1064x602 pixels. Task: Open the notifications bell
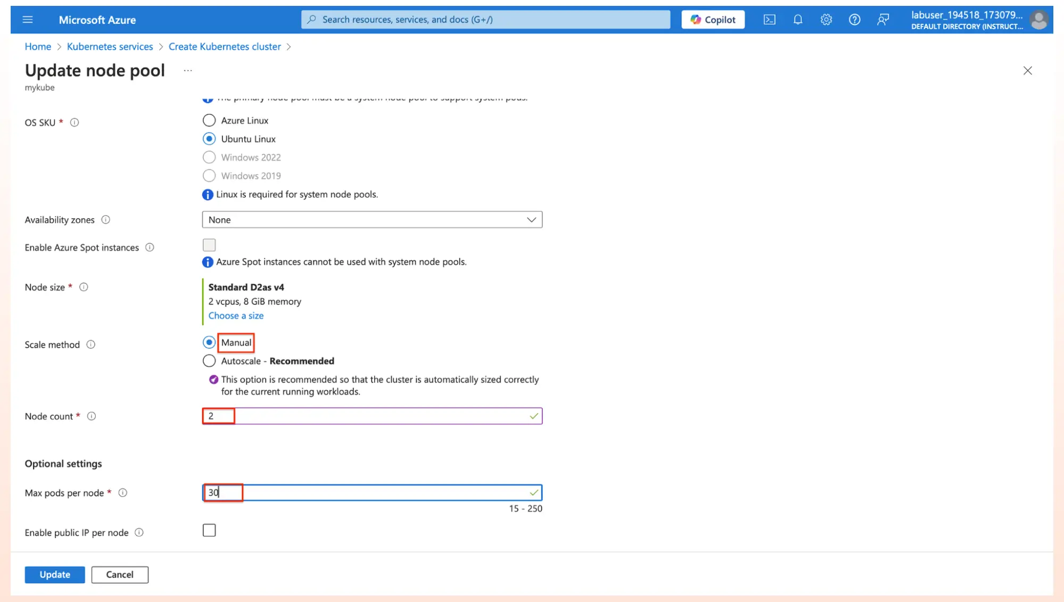coord(797,20)
